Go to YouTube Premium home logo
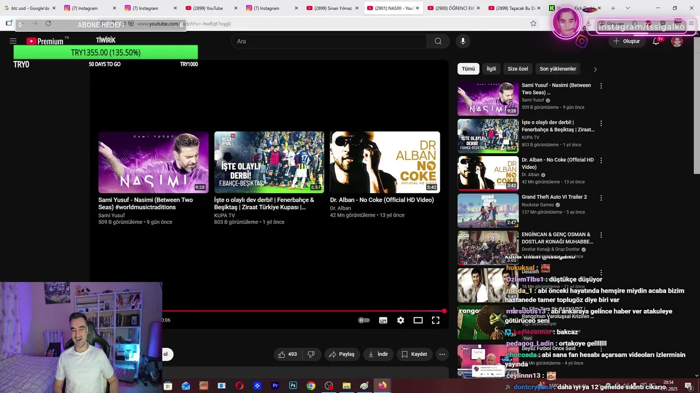Viewport: 700px width, 393px height. pyautogui.click(x=45, y=41)
